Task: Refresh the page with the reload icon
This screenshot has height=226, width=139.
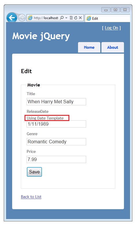Action: coord(76,18)
